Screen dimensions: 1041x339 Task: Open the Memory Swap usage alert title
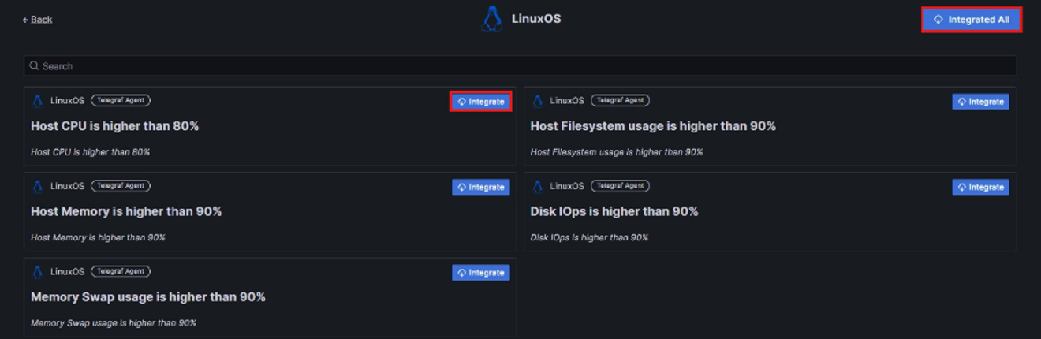coord(148,297)
